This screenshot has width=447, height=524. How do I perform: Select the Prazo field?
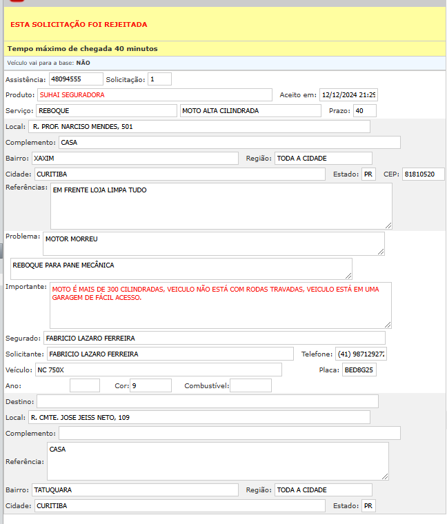364,111
